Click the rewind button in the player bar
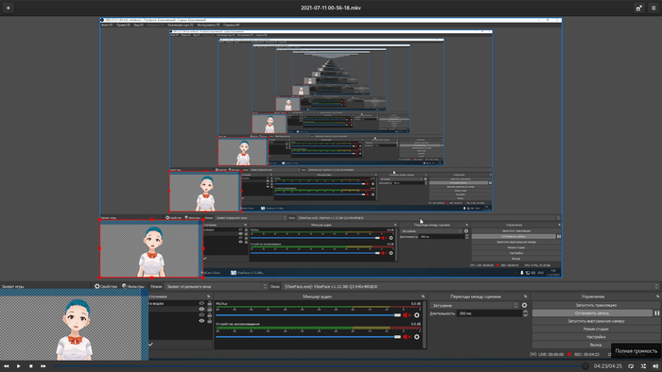The height and width of the screenshot is (372, 662). (6, 366)
